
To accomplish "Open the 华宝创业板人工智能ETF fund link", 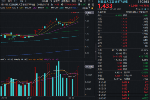I will click(137, 12).
